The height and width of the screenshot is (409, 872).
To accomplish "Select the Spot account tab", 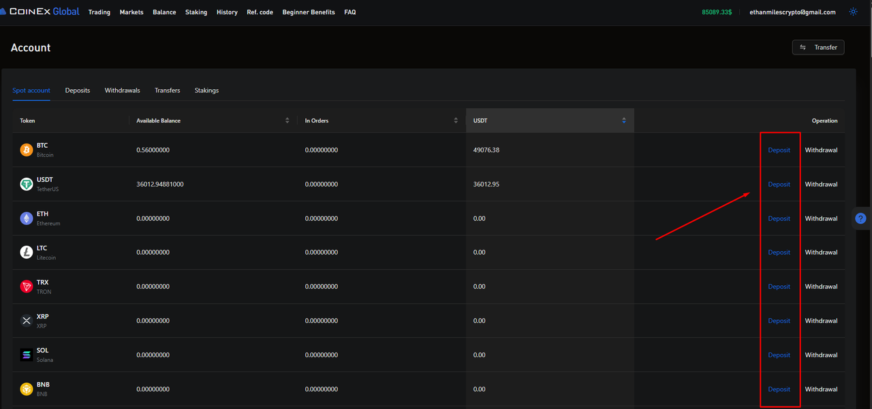I will [31, 91].
